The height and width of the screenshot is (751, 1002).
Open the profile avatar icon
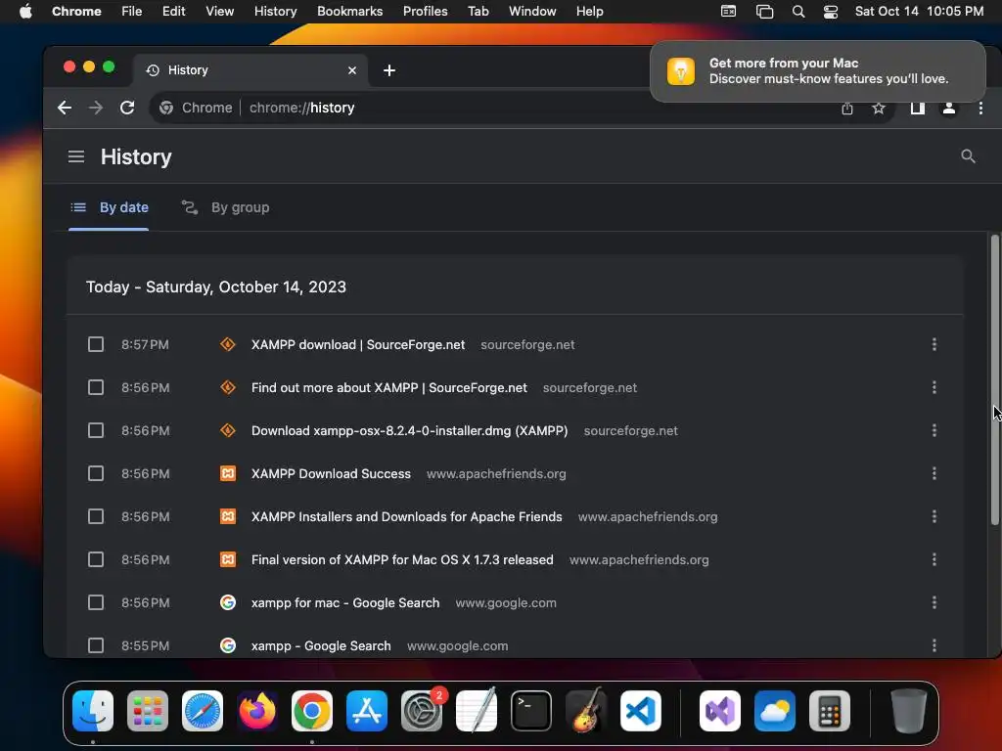[949, 109]
